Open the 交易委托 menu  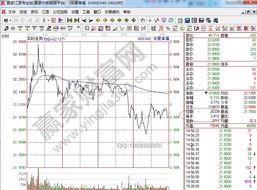click(x=112, y=12)
